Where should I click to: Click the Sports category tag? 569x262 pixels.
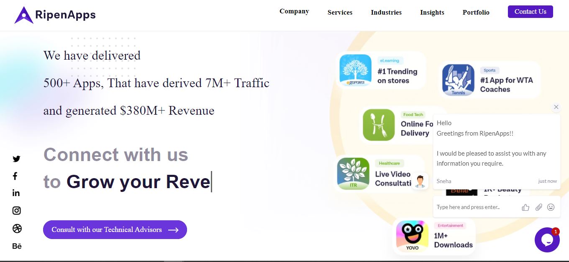[490, 71]
